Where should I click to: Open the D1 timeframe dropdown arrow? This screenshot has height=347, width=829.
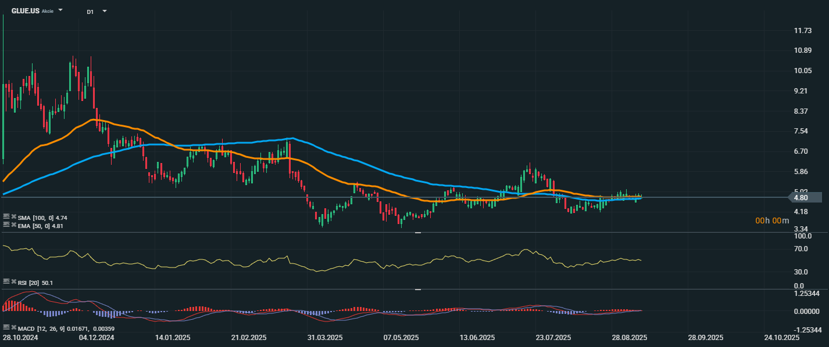pos(105,11)
